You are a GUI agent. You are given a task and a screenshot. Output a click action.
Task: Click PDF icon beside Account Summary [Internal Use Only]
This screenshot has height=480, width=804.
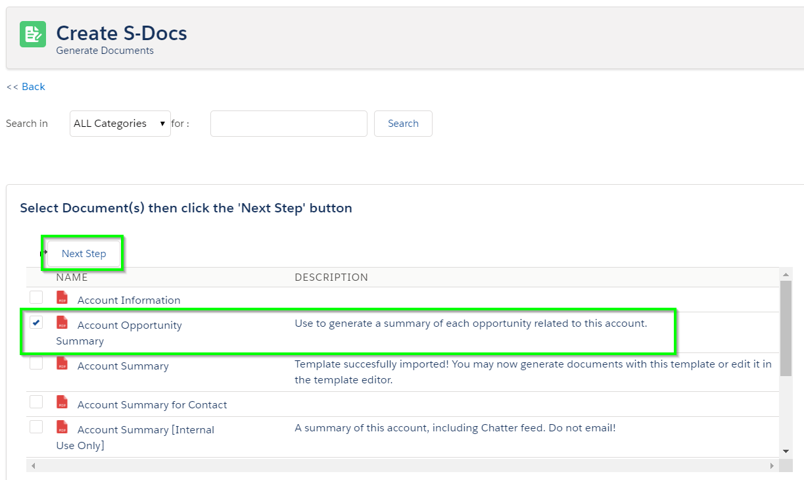62,427
